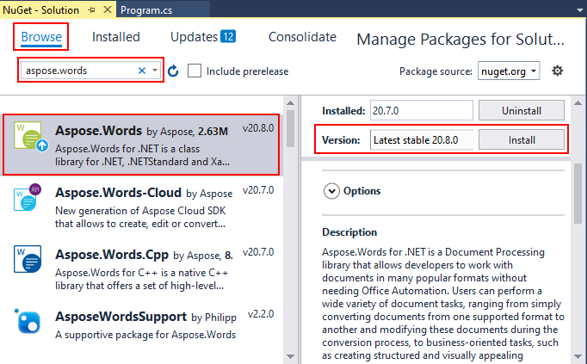
Task: Click the AsposeWordsSupport package icon
Action: point(28,322)
